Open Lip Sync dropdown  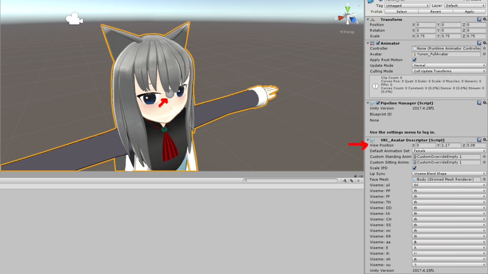coord(449,174)
